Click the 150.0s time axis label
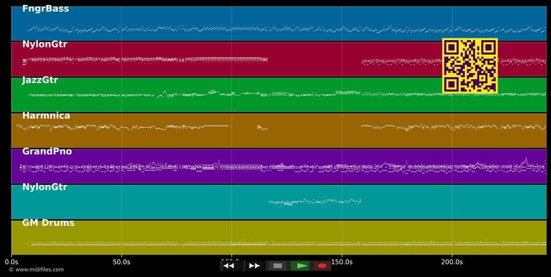Image resolution: width=551 pixels, height=277 pixels. click(x=342, y=262)
